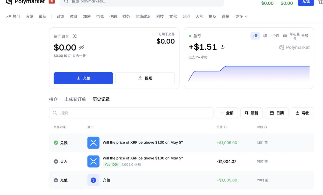Click the blue deposit button in header
Screen dimensions: 323x195
[x=306, y=2]
